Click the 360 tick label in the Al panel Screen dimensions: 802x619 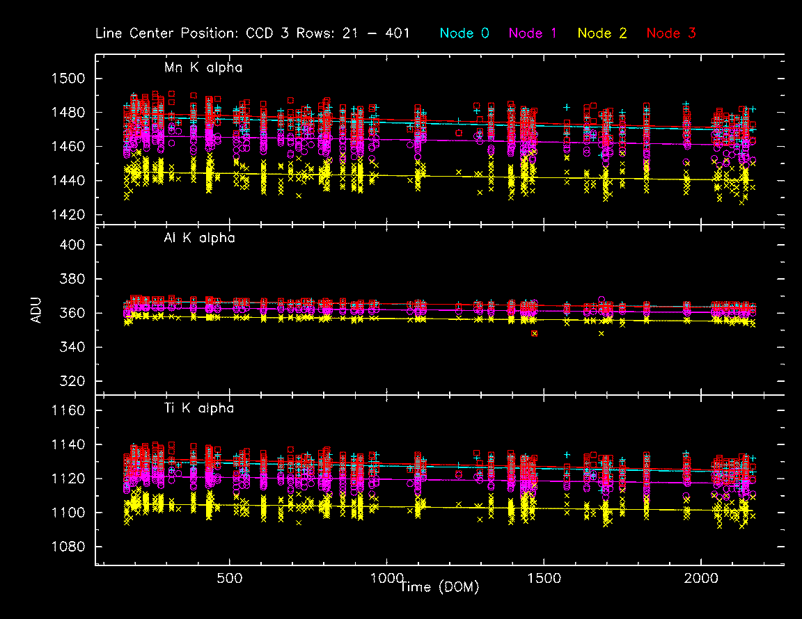pyautogui.click(x=73, y=313)
